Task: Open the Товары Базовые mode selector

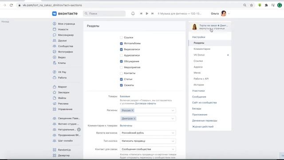Action: [x=125, y=96]
